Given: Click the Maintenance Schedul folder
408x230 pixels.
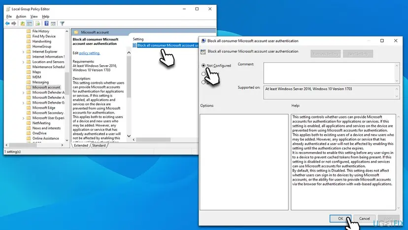Looking at the screenshot, I should [45, 67].
